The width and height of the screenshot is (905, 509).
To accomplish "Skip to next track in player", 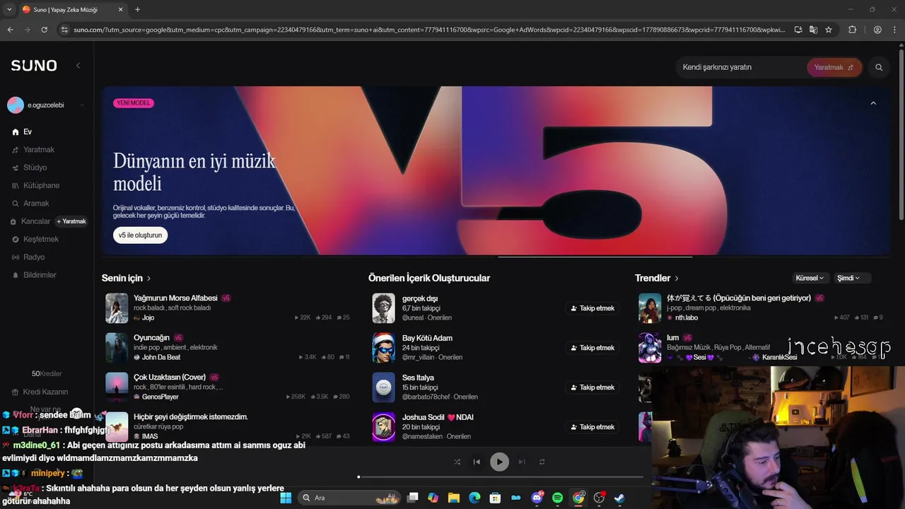I will (x=522, y=462).
